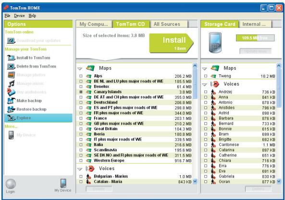
Task: Select the TomTom CD tab
Action: tap(131, 24)
